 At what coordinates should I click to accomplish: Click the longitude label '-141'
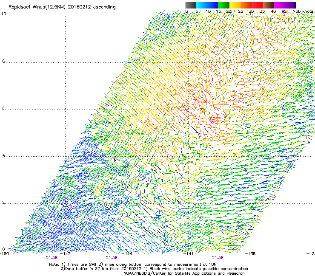pyautogui.click(x=189, y=254)
